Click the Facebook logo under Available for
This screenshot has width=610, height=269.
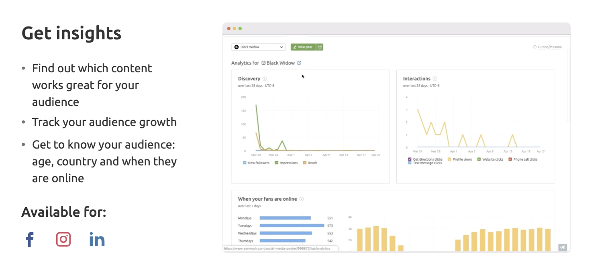(x=29, y=240)
